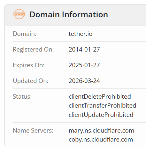This screenshot has height=147, width=146.
Task: Select the tether.io domain value
Action: [81, 34]
